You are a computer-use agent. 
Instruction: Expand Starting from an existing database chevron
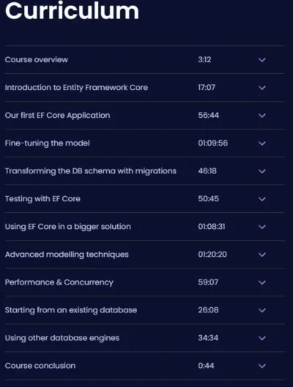coord(262,310)
